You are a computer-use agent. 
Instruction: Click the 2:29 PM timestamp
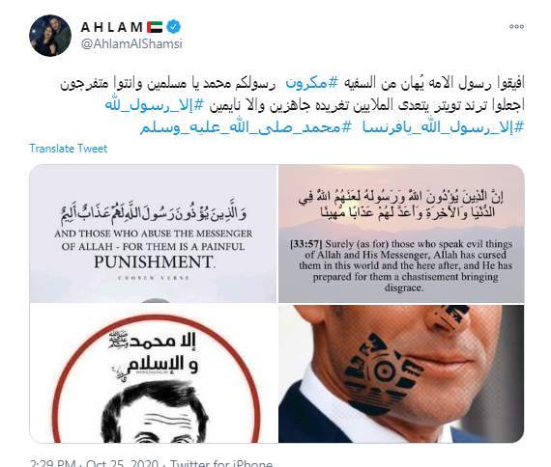(x=53, y=463)
